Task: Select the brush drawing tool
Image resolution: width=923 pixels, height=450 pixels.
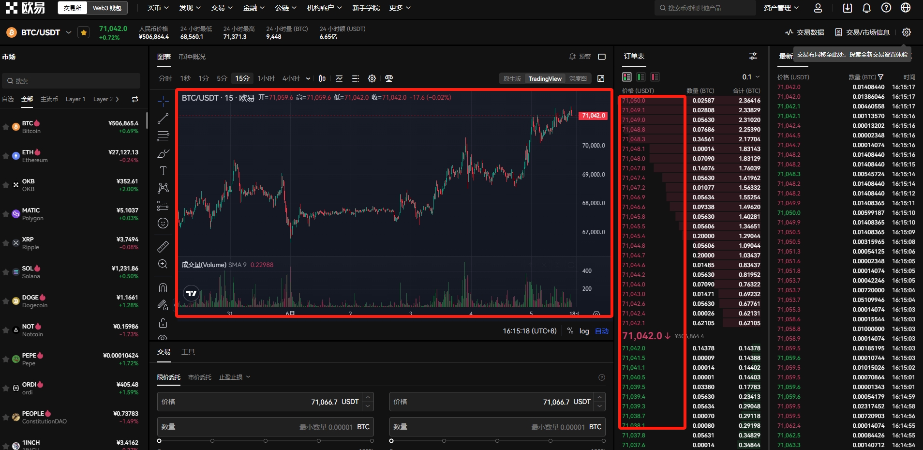Action: point(163,154)
